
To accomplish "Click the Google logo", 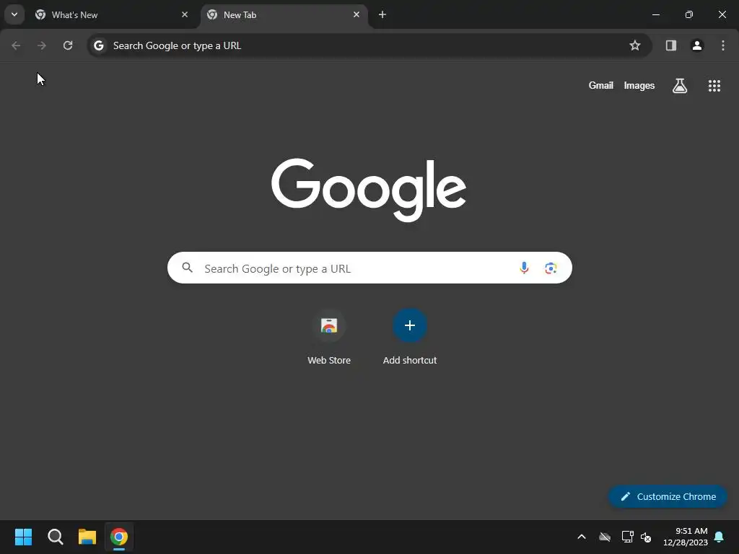I will 369,190.
